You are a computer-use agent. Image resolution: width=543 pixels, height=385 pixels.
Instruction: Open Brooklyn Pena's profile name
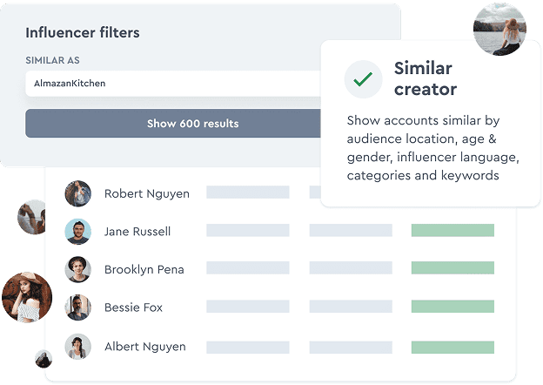[144, 270]
